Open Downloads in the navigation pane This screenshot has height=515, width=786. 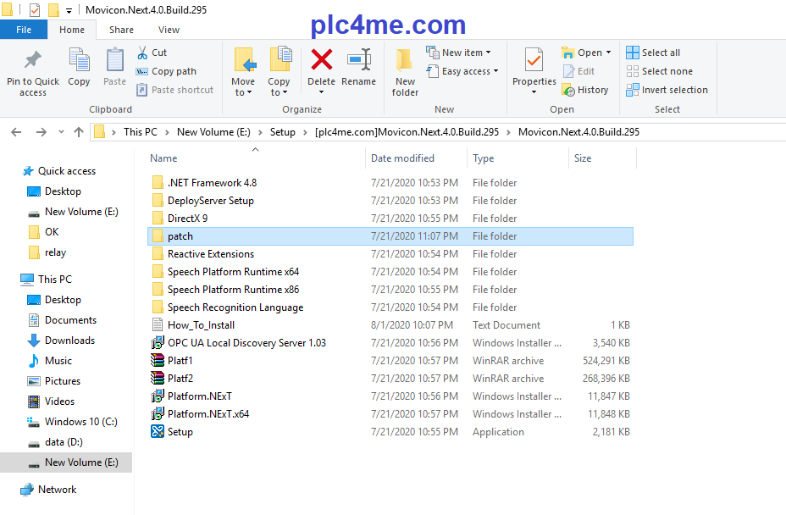coord(69,341)
